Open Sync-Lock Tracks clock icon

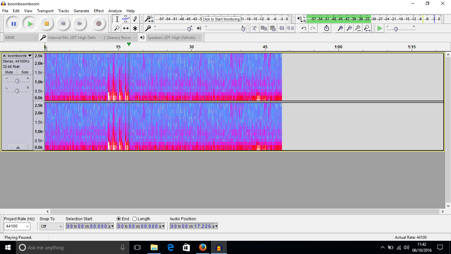point(327,28)
